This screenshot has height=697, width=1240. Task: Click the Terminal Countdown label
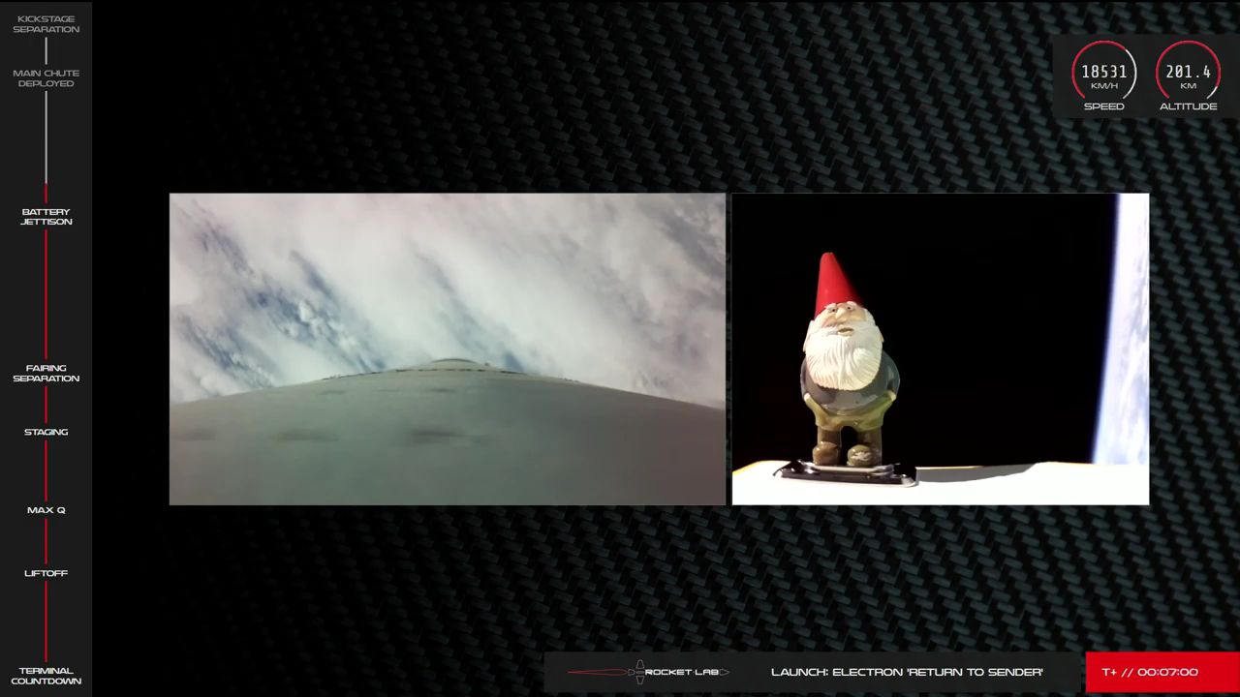[x=46, y=676]
